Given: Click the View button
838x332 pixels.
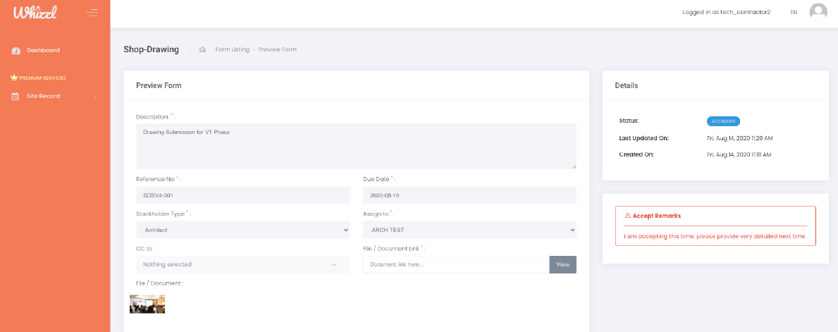Looking at the screenshot, I should pos(562,264).
